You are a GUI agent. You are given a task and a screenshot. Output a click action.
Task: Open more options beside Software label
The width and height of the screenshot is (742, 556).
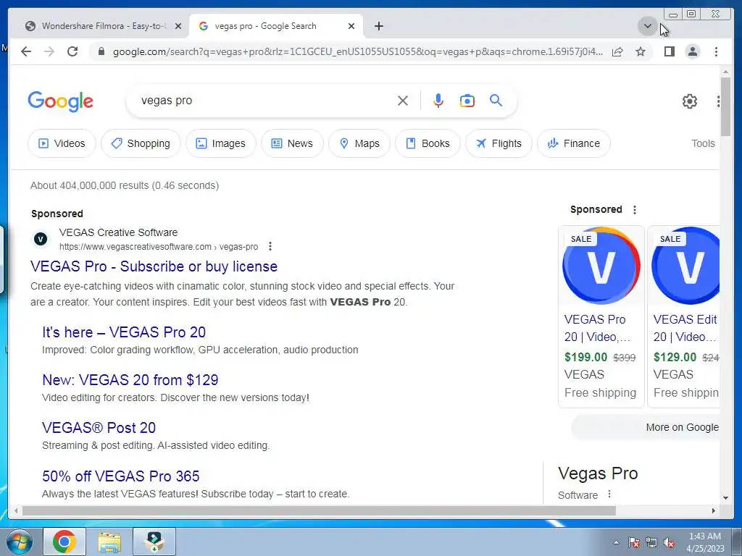click(609, 494)
